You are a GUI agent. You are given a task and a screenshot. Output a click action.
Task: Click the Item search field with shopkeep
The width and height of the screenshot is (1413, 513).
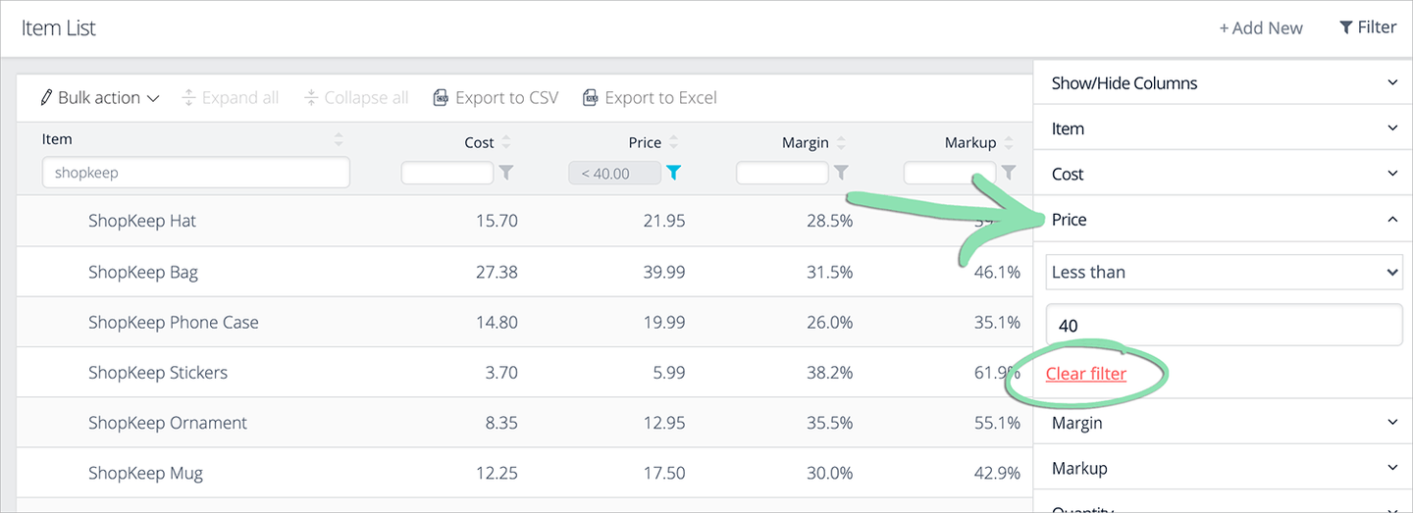(x=196, y=173)
